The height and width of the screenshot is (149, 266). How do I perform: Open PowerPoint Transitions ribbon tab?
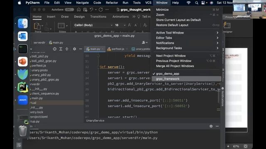coord(98,17)
